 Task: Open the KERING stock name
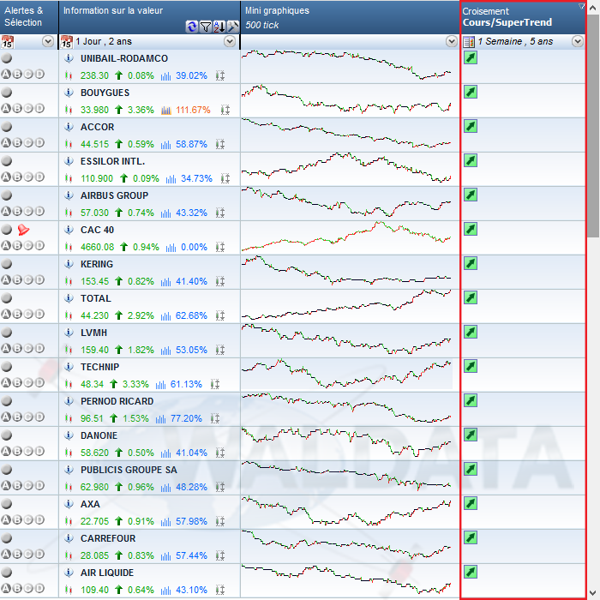point(97,264)
